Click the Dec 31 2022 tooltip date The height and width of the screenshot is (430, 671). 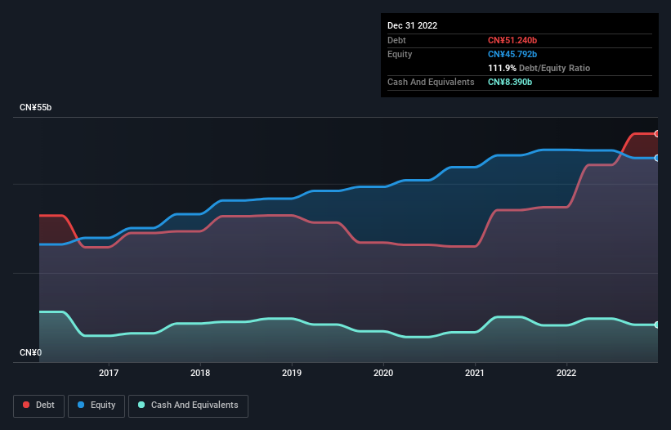tap(413, 25)
